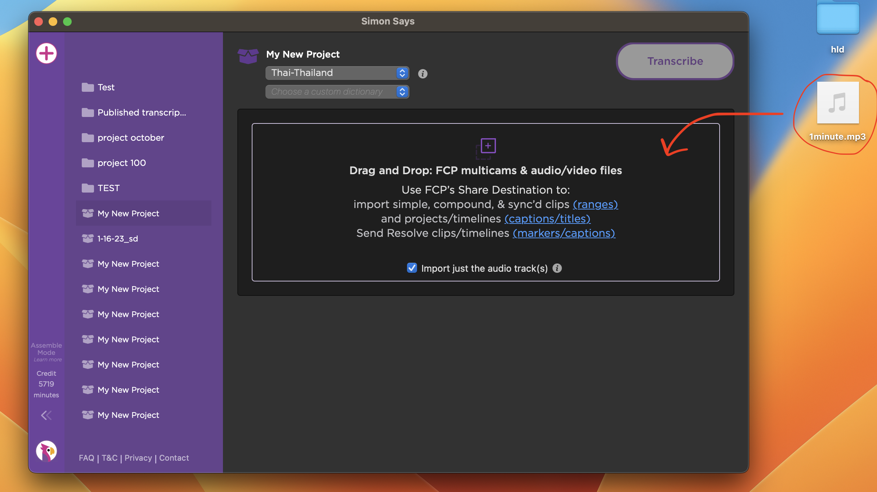Viewport: 877px width, 492px height.
Task: Open the FAQ link
Action: [x=86, y=458]
